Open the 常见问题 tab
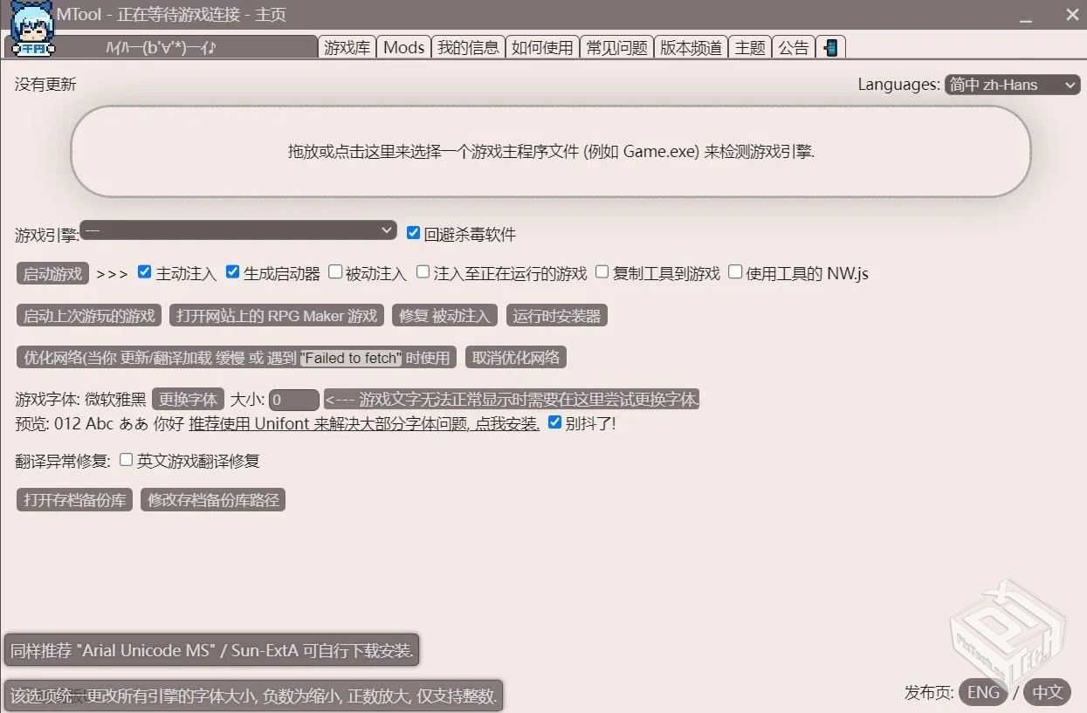1087x713 pixels. (x=616, y=47)
